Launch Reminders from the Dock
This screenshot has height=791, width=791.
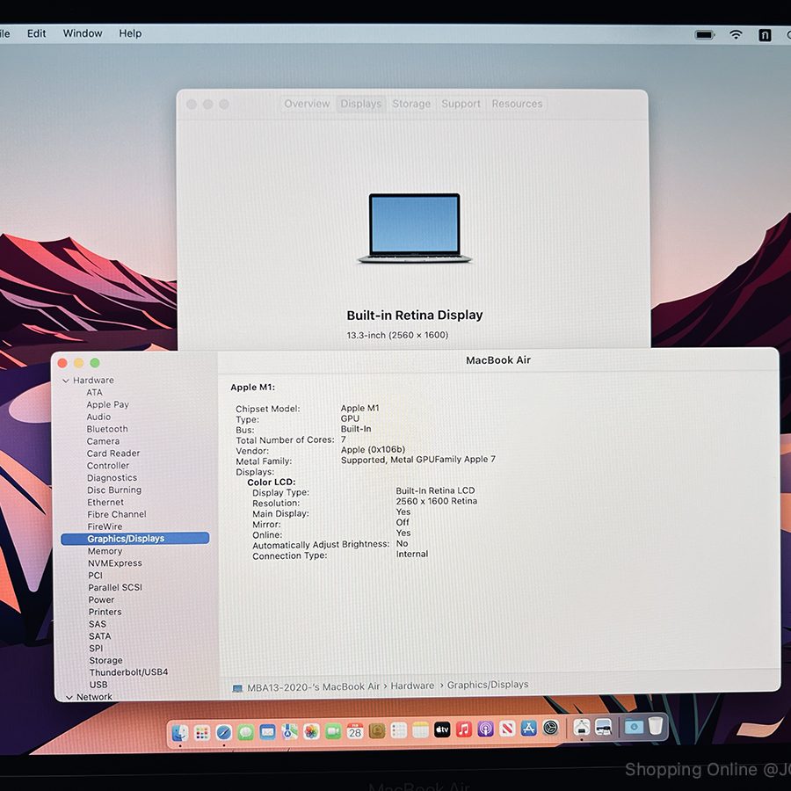[398, 730]
